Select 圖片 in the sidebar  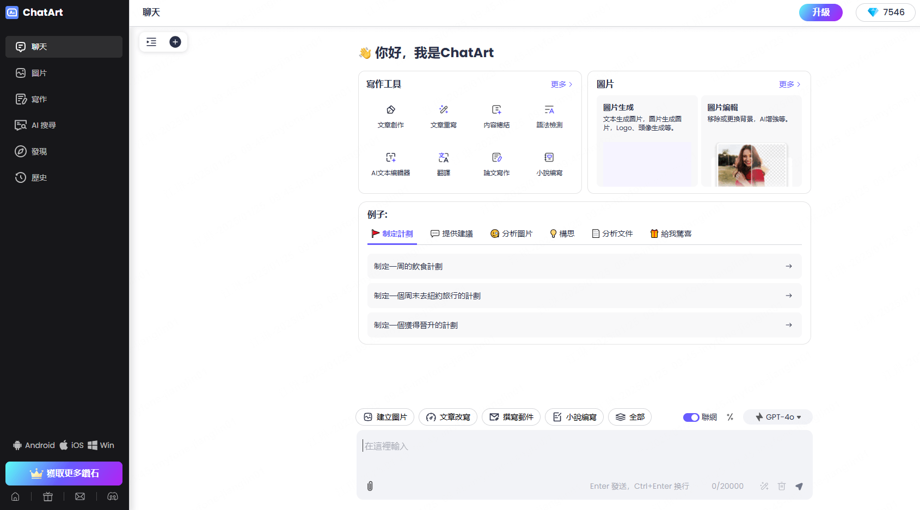(64, 73)
